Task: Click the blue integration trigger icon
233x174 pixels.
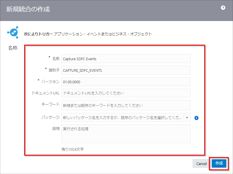Action: tap(13, 32)
